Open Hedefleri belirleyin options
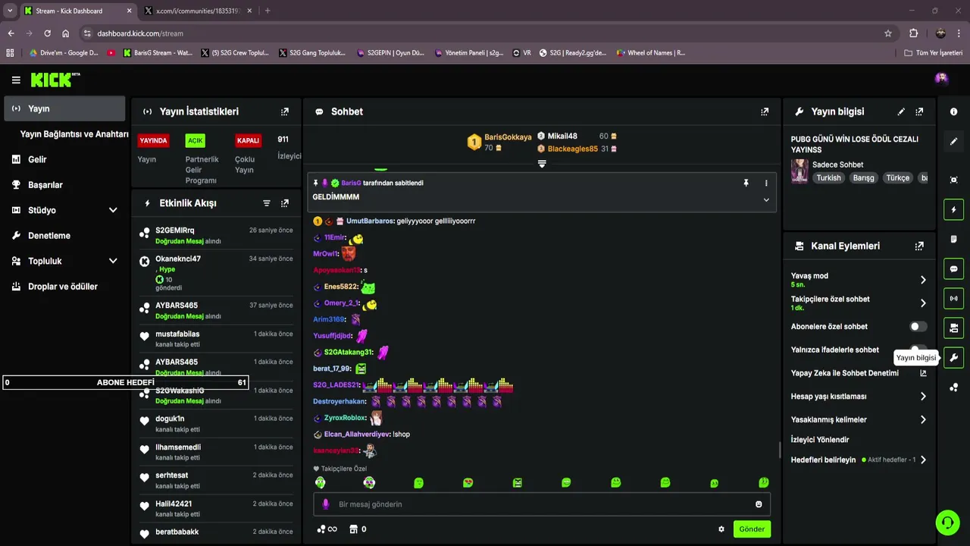 coord(859,460)
